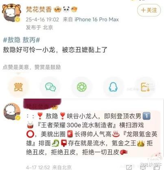Open the 梵花焚香 profile name
The image size is (164, 170).
point(39,9)
